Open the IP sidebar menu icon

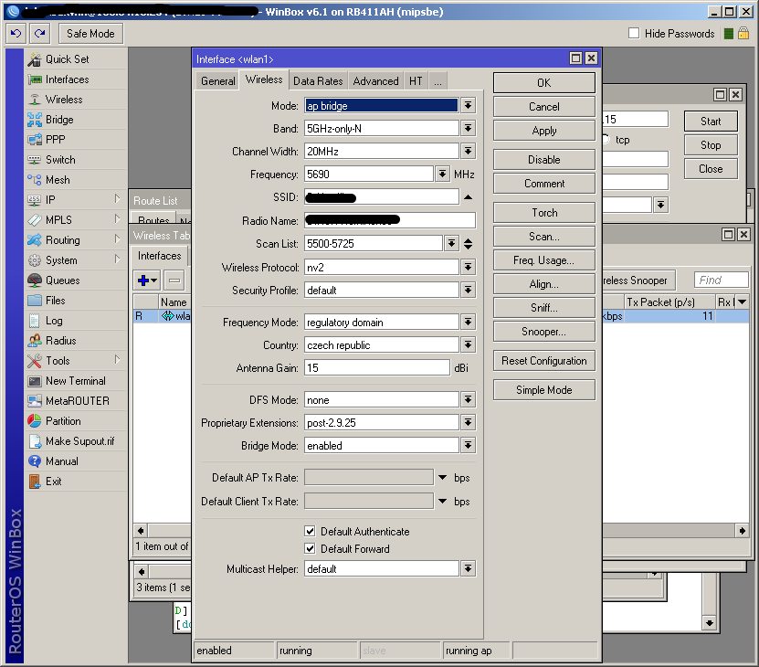pos(35,200)
